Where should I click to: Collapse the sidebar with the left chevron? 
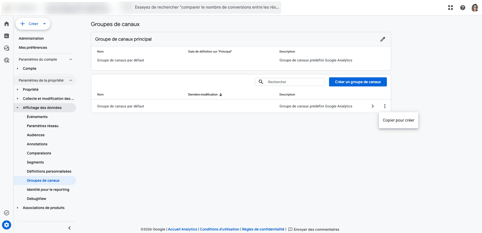[69, 228]
